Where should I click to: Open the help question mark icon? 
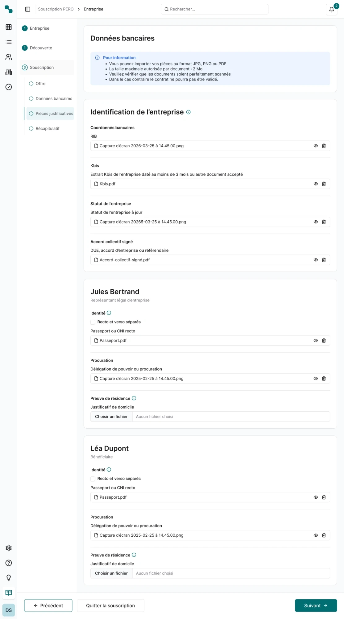(x=9, y=563)
